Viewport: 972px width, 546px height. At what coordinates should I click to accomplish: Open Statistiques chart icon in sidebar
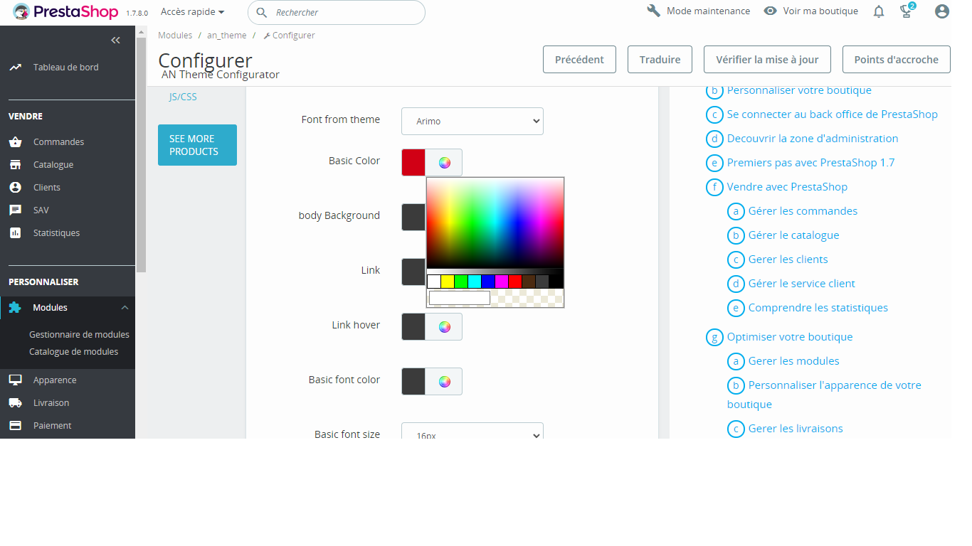tap(15, 232)
